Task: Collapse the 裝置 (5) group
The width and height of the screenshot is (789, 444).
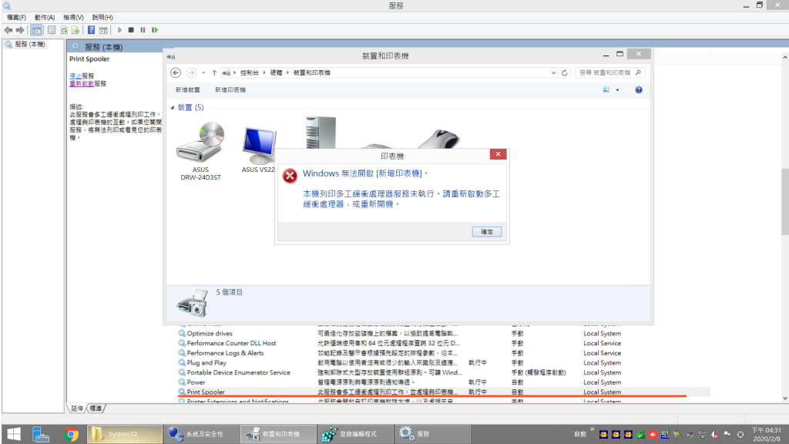Action: pyautogui.click(x=173, y=108)
